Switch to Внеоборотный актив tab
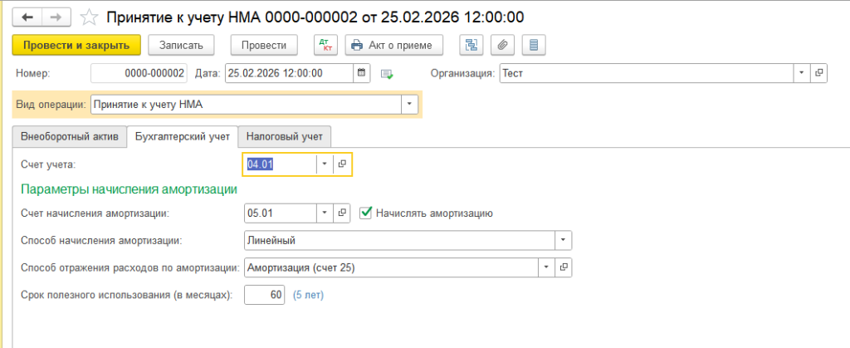 (70, 136)
